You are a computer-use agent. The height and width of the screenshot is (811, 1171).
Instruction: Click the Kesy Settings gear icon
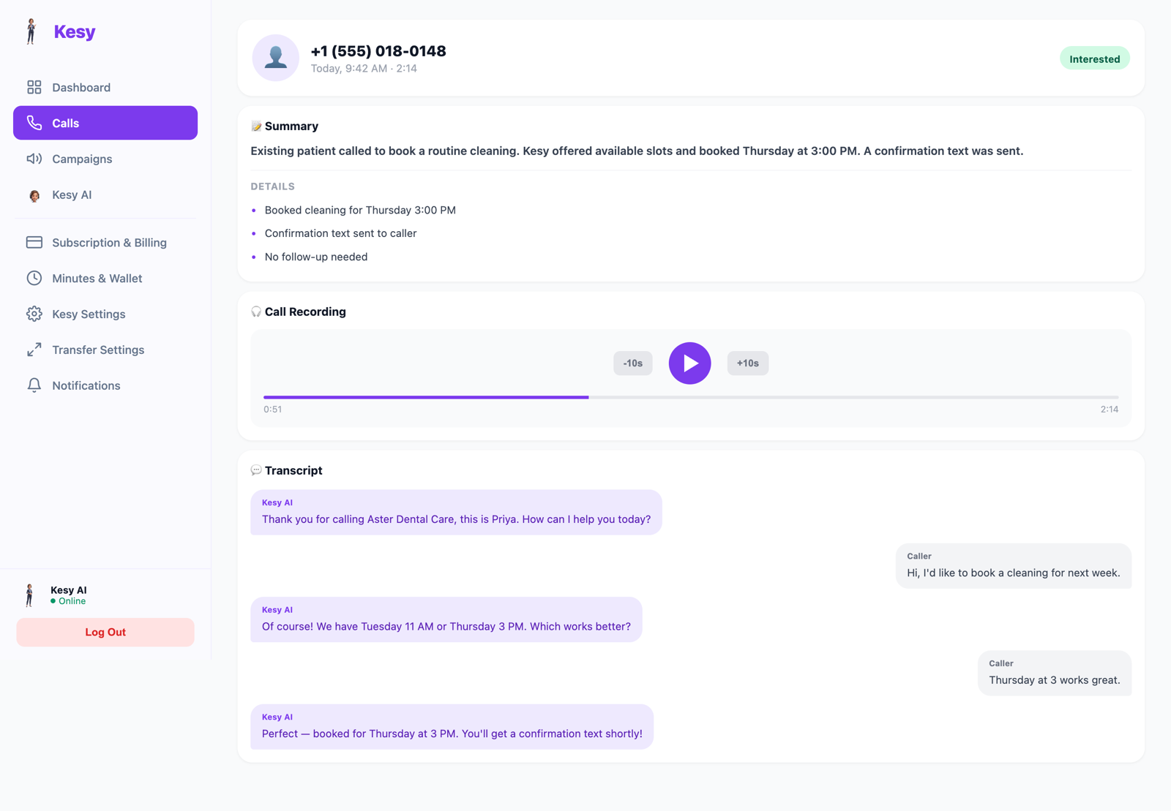[x=34, y=314]
